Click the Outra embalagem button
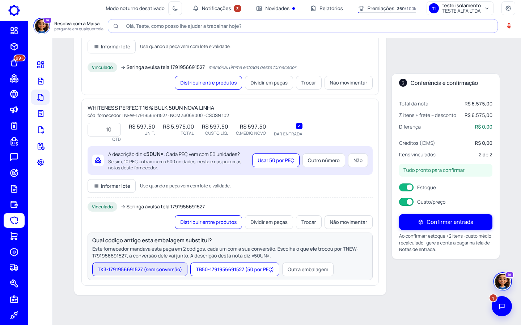Screen dimensions: 521x325 coord(308,269)
